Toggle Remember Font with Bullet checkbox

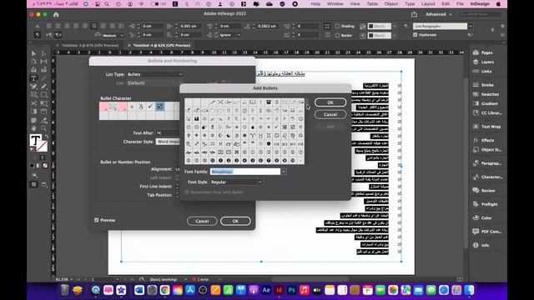187,192
